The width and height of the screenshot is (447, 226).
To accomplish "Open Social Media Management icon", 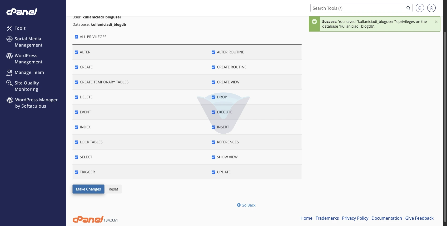I will 9,39.
